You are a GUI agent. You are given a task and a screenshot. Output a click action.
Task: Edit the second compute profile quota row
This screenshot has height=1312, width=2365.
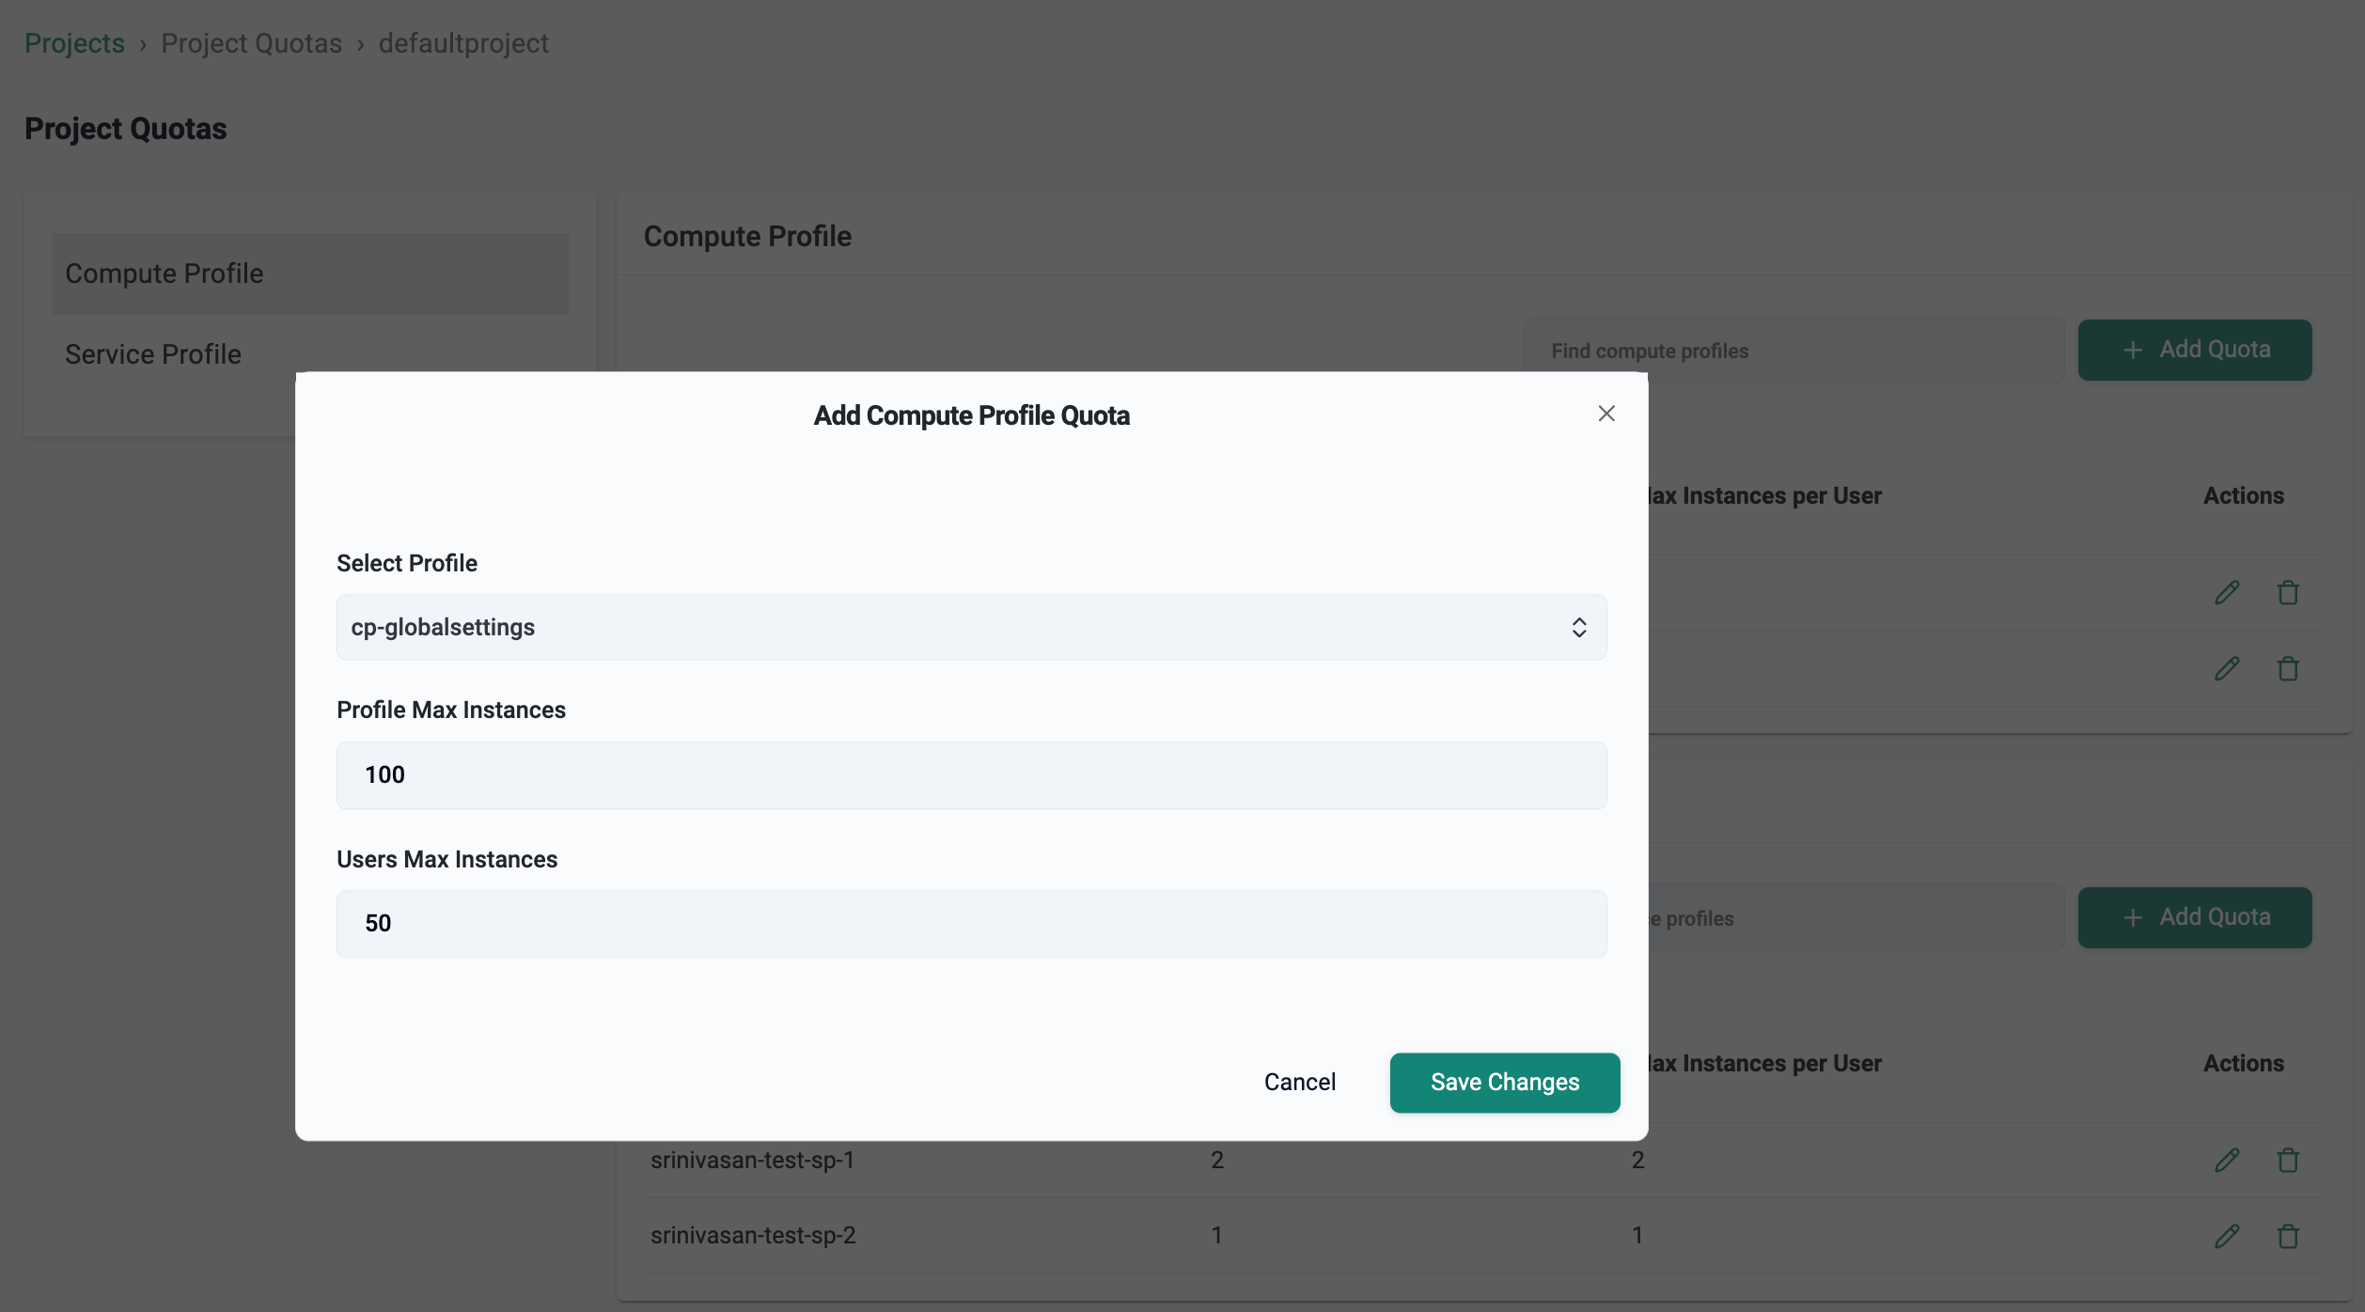pyautogui.click(x=2226, y=668)
